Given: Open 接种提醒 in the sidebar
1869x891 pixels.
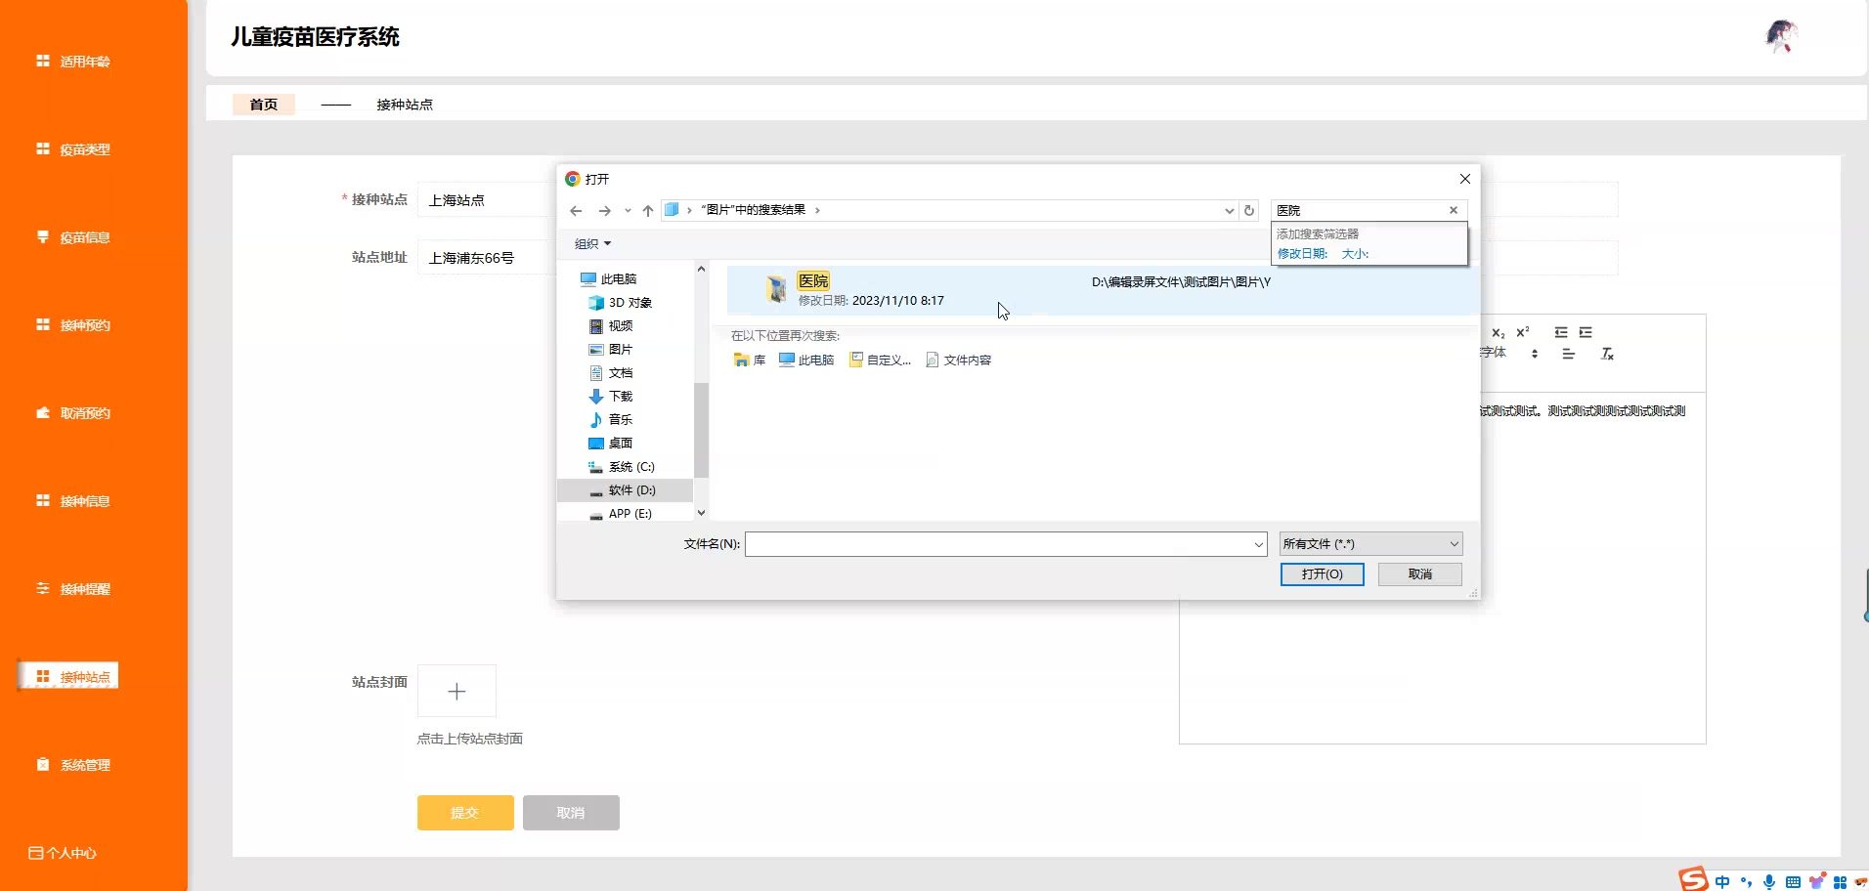Looking at the screenshot, I should [x=73, y=589].
